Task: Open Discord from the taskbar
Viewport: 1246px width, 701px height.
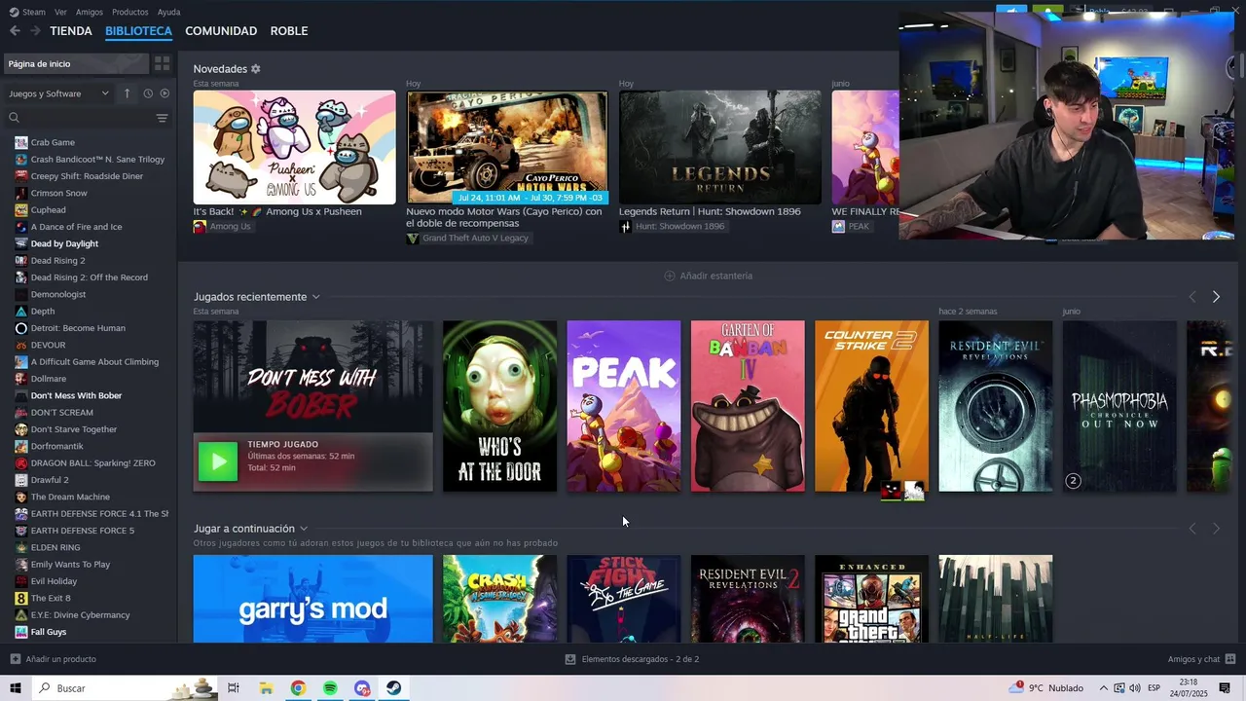Action: pos(362,688)
